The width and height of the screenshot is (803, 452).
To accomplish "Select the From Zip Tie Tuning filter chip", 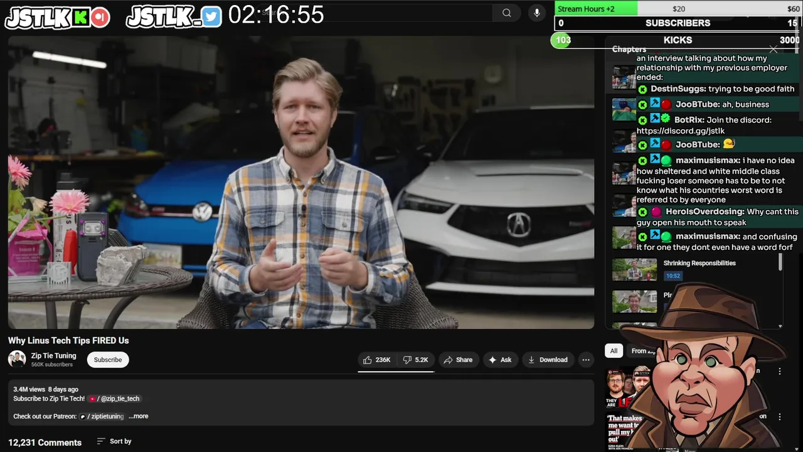I will click(642, 351).
